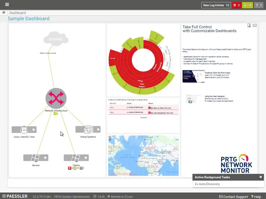Click version number 22.3.79.2108+

point(42,197)
